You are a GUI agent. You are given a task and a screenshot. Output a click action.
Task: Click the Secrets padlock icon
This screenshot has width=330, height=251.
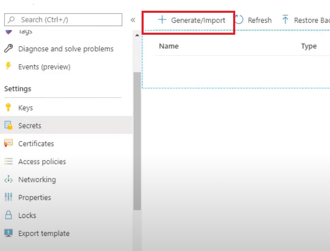click(9, 125)
